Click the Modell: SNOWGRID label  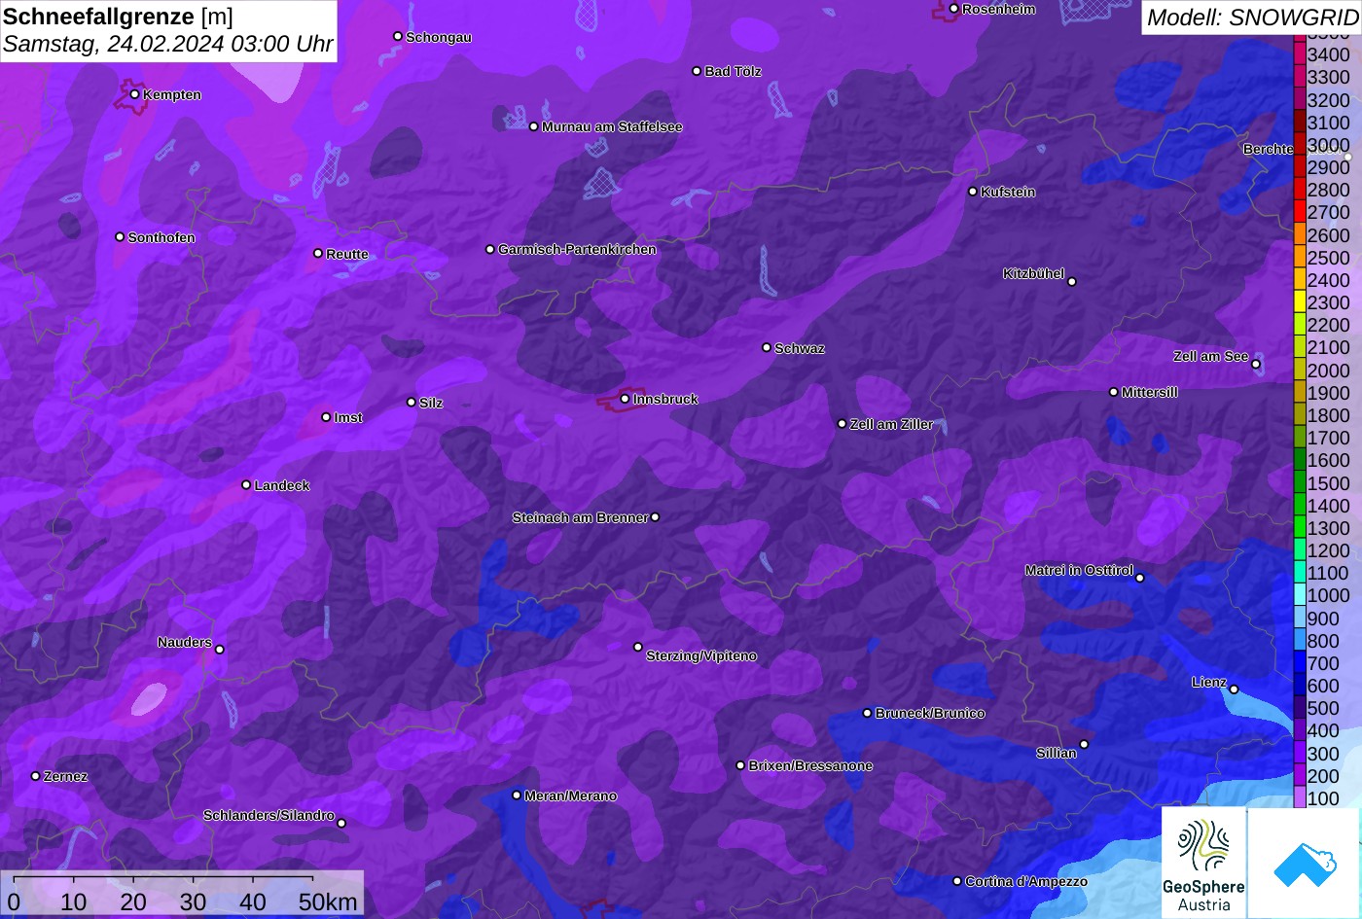pos(1251,18)
